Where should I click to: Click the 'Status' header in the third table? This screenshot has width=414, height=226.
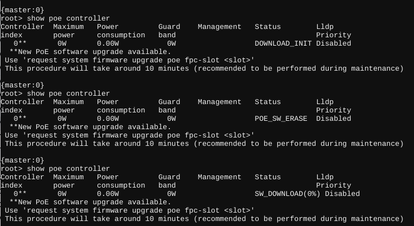tap(267, 177)
